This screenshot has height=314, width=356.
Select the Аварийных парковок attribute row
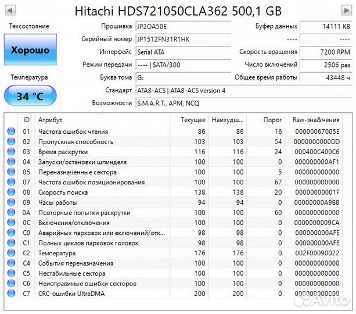174,233
